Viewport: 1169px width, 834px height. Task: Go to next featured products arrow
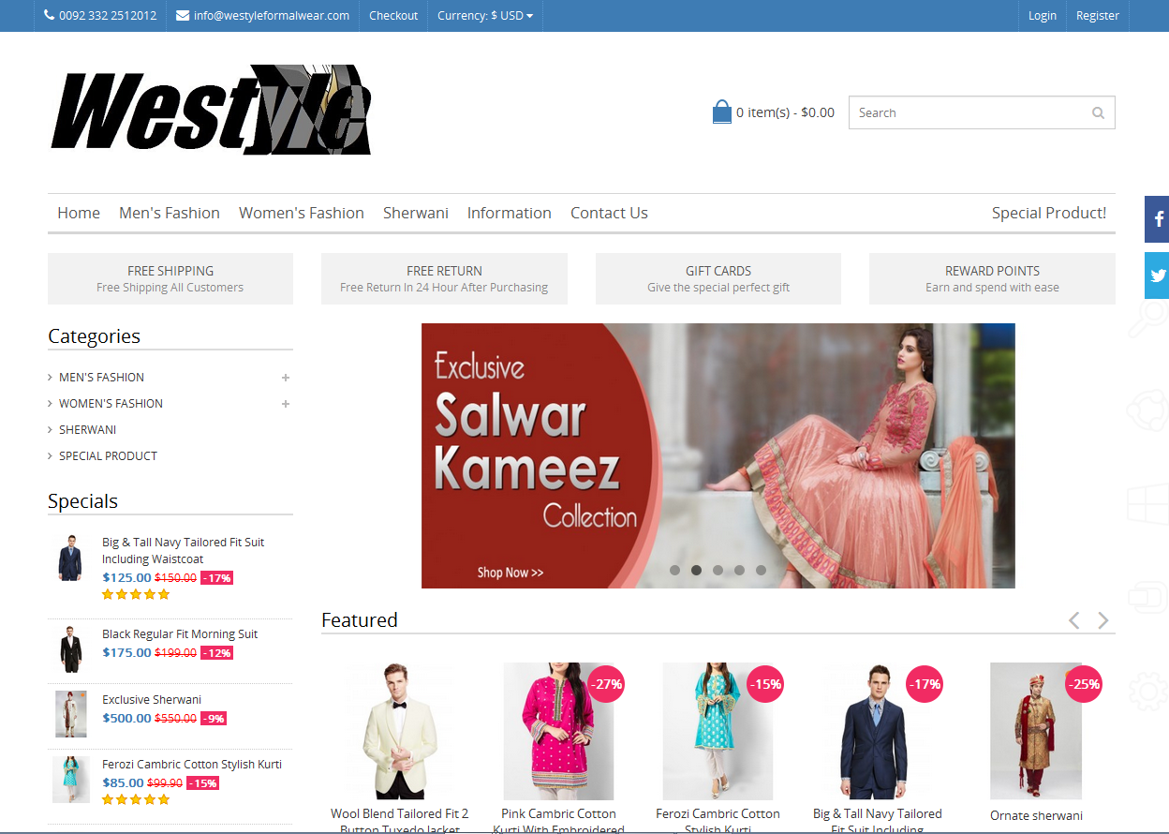tap(1103, 620)
